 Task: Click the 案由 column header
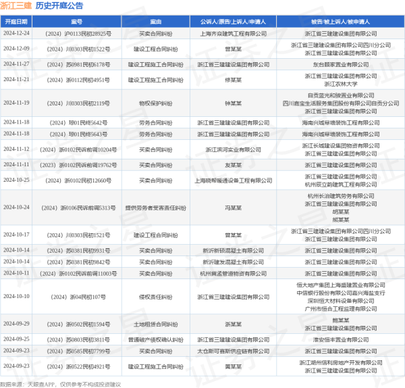click(156, 22)
